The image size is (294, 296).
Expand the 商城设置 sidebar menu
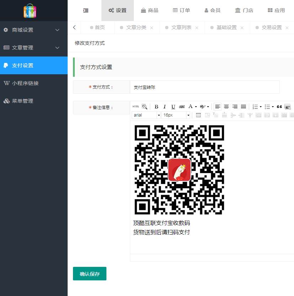click(34, 30)
